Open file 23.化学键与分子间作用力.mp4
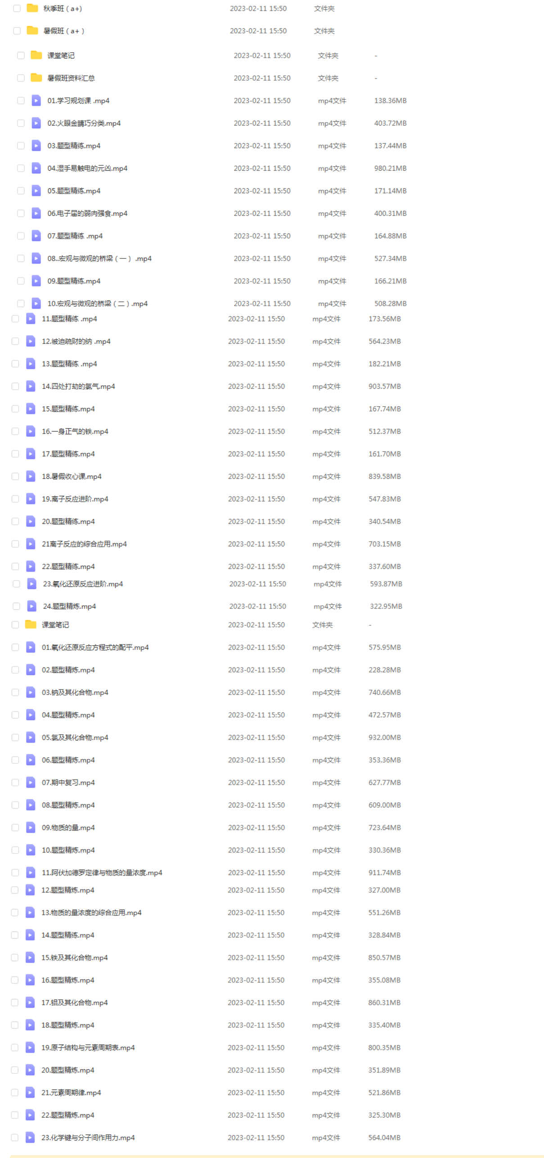 (88, 1137)
